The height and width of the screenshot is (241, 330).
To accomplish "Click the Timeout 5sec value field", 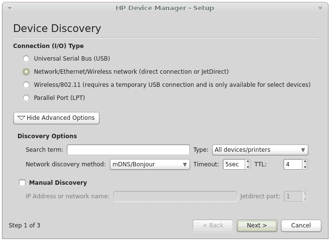I will coord(234,164).
